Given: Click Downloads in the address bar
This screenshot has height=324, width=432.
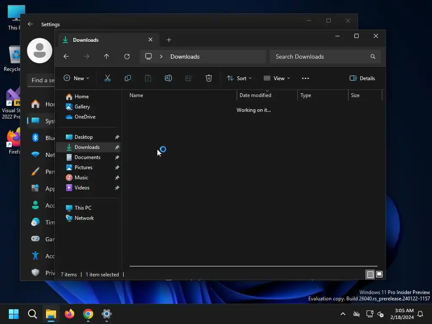Looking at the screenshot, I should [x=185, y=57].
